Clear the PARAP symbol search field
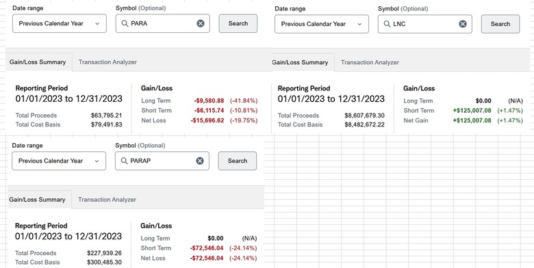Viewport: 534px width, 268px height. (200, 161)
